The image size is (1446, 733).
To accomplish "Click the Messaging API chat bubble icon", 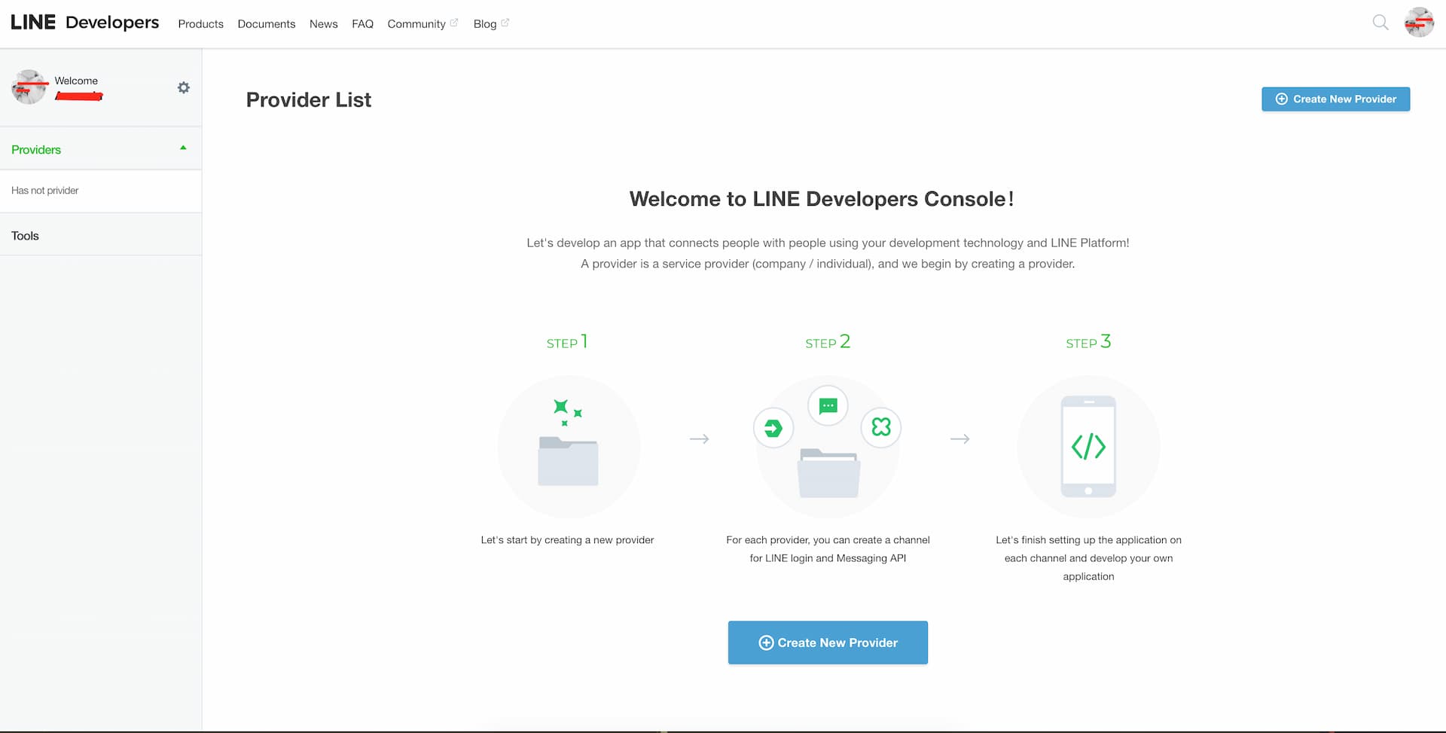I will [828, 406].
